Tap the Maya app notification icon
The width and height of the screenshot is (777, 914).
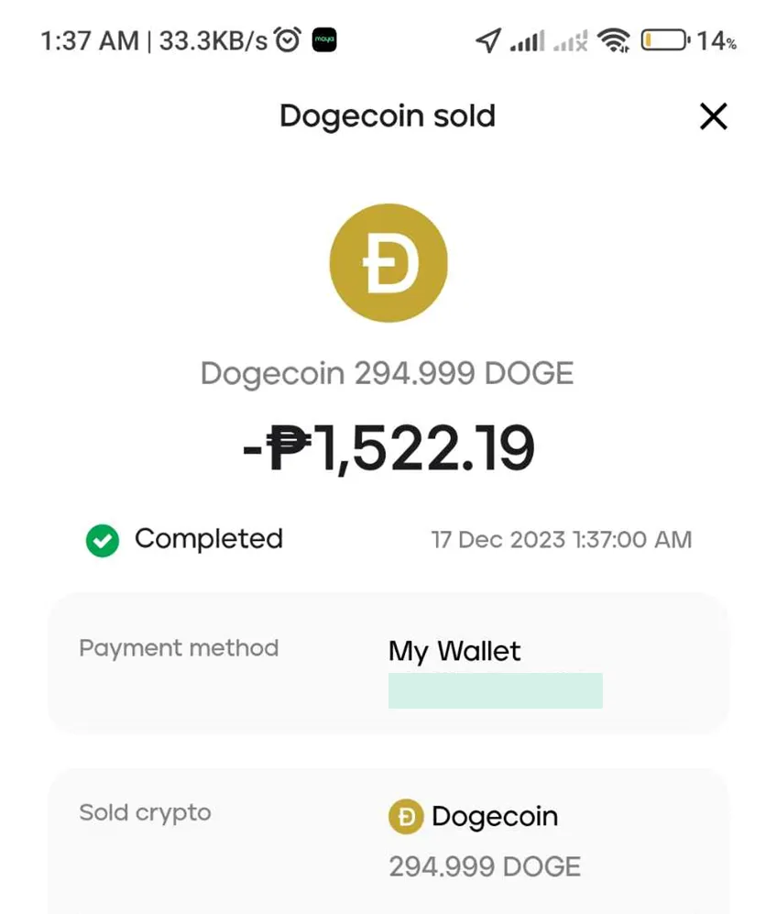pos(324,39)
